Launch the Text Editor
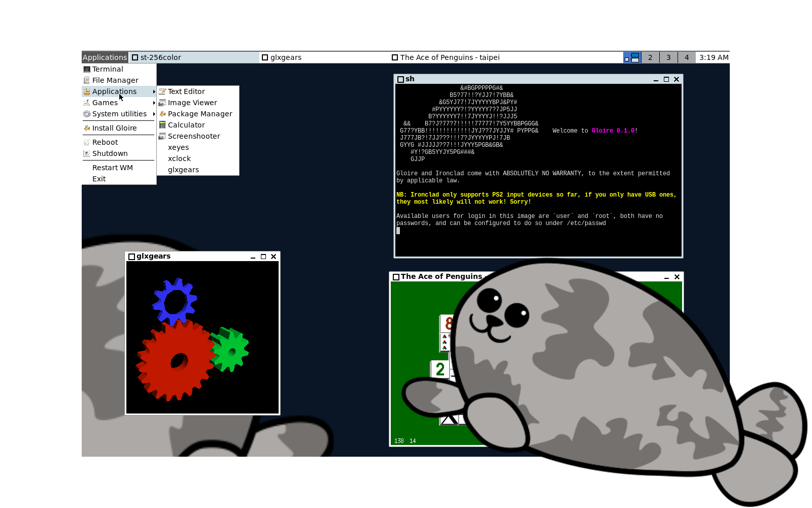The image size is (812, 508). (x=187, y=91)
